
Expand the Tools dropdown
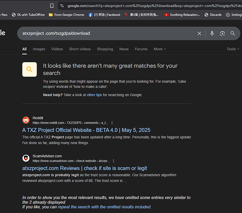[x=233, y=49]
